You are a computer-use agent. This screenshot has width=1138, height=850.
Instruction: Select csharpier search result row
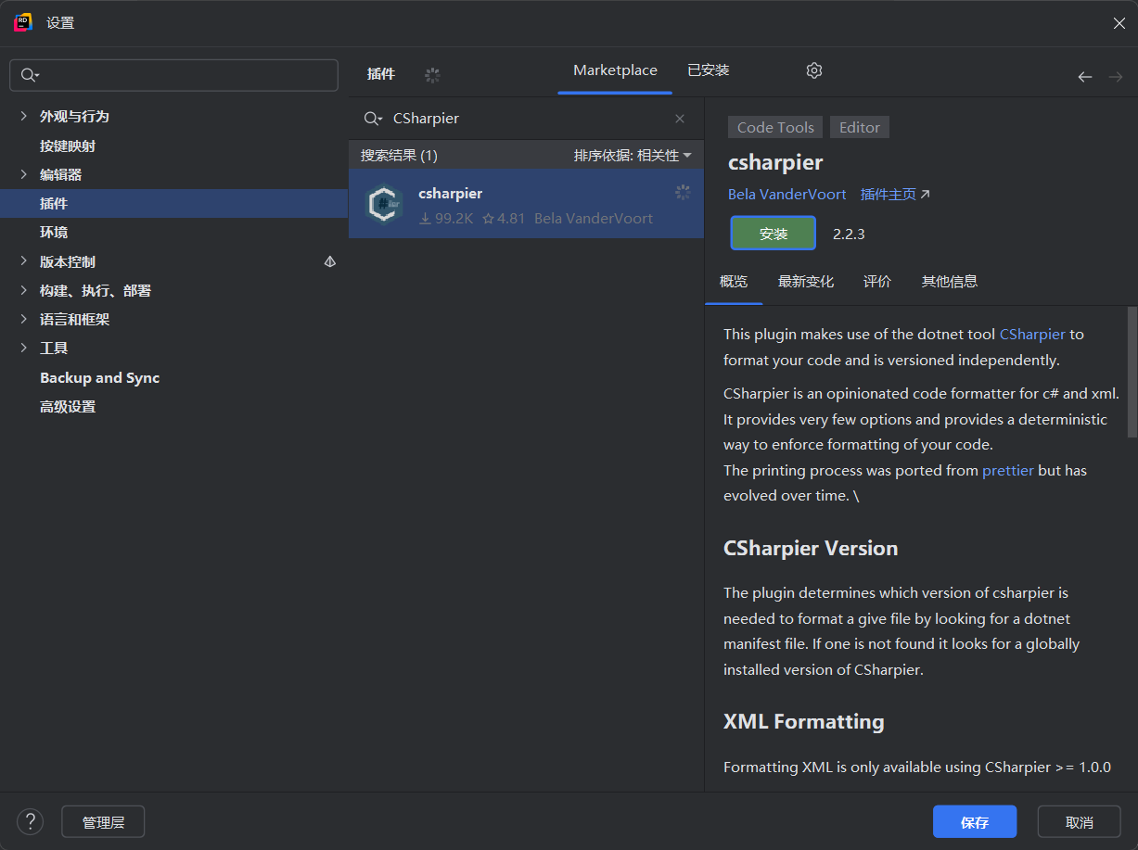pos(526,204)
